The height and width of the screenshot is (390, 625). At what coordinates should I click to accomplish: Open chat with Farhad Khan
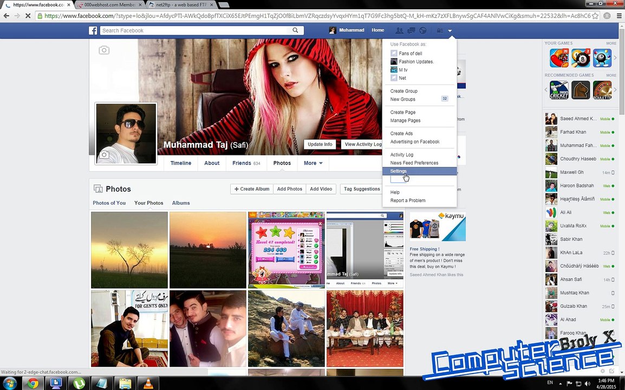(x=580, y=132)
